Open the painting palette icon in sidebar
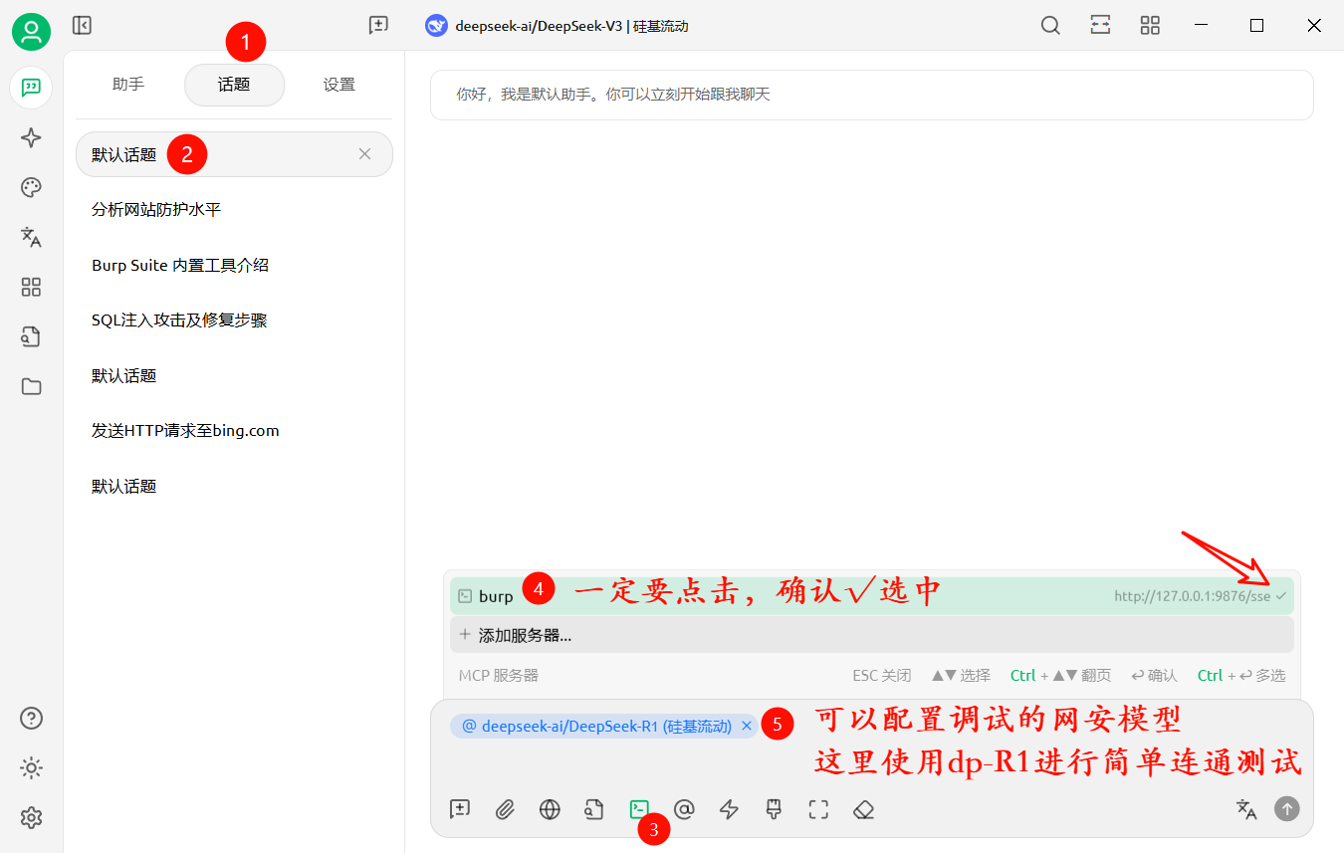Image resolution: width=1344 pixels, height=853 pixels. [x=31, y=187]
